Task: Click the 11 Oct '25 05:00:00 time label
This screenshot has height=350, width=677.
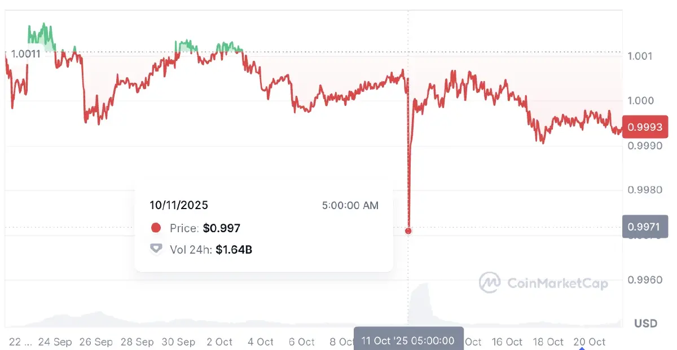Action: tap(408, 340)
